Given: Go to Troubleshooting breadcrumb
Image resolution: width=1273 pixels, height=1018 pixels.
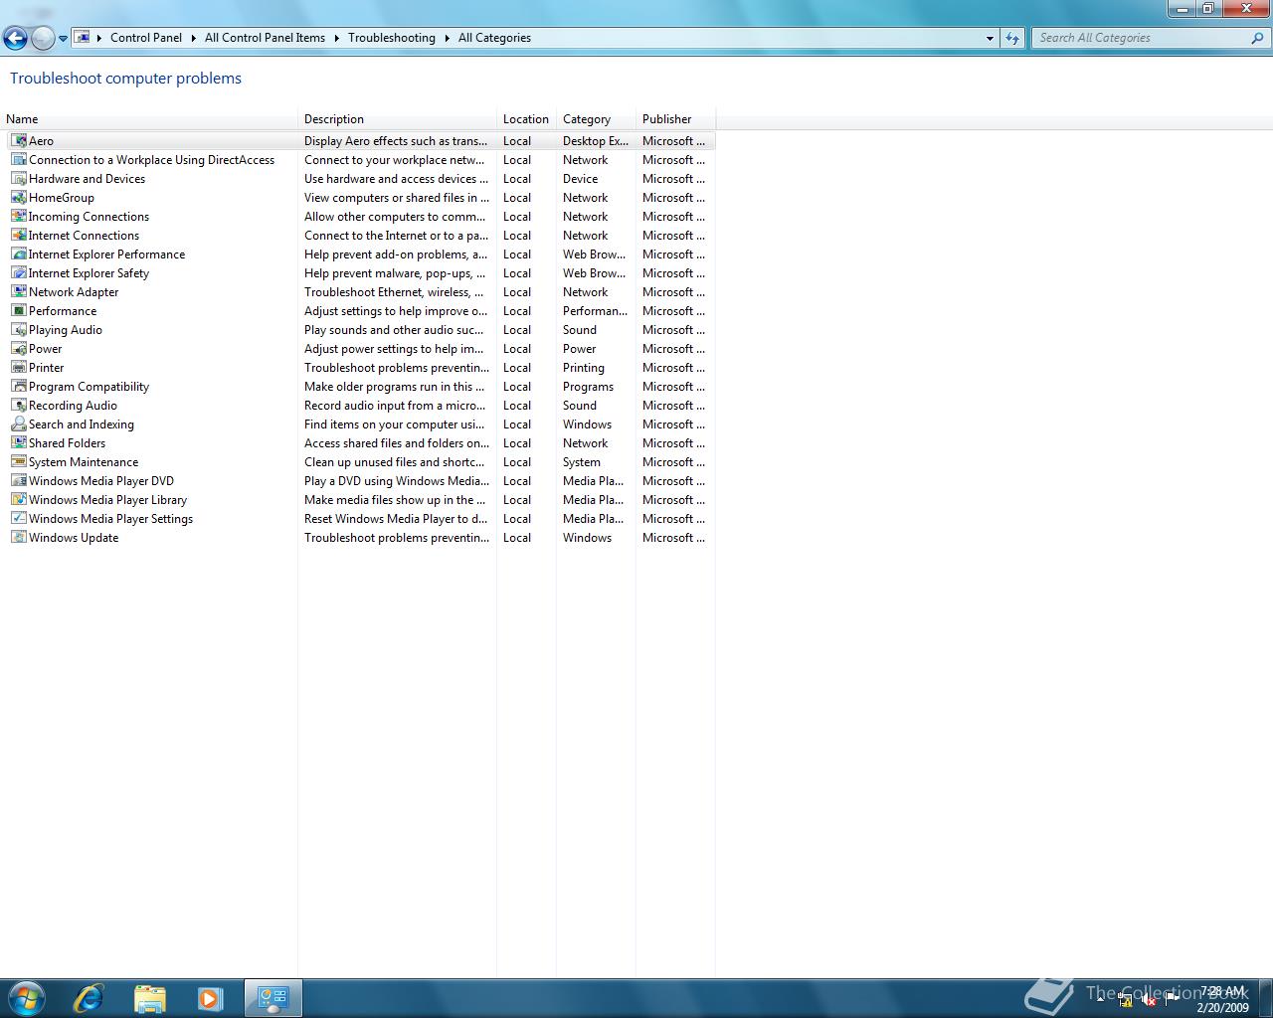Looking at the screenshot, I should click(392, 38).
